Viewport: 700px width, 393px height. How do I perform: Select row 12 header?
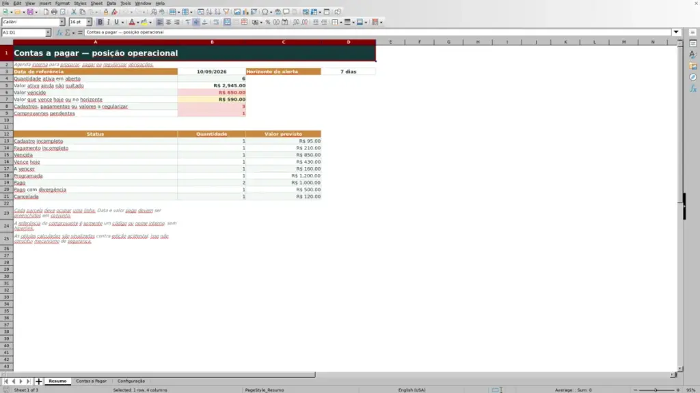[6, 134]
